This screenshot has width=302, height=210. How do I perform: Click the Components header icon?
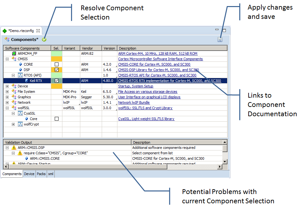7,39
